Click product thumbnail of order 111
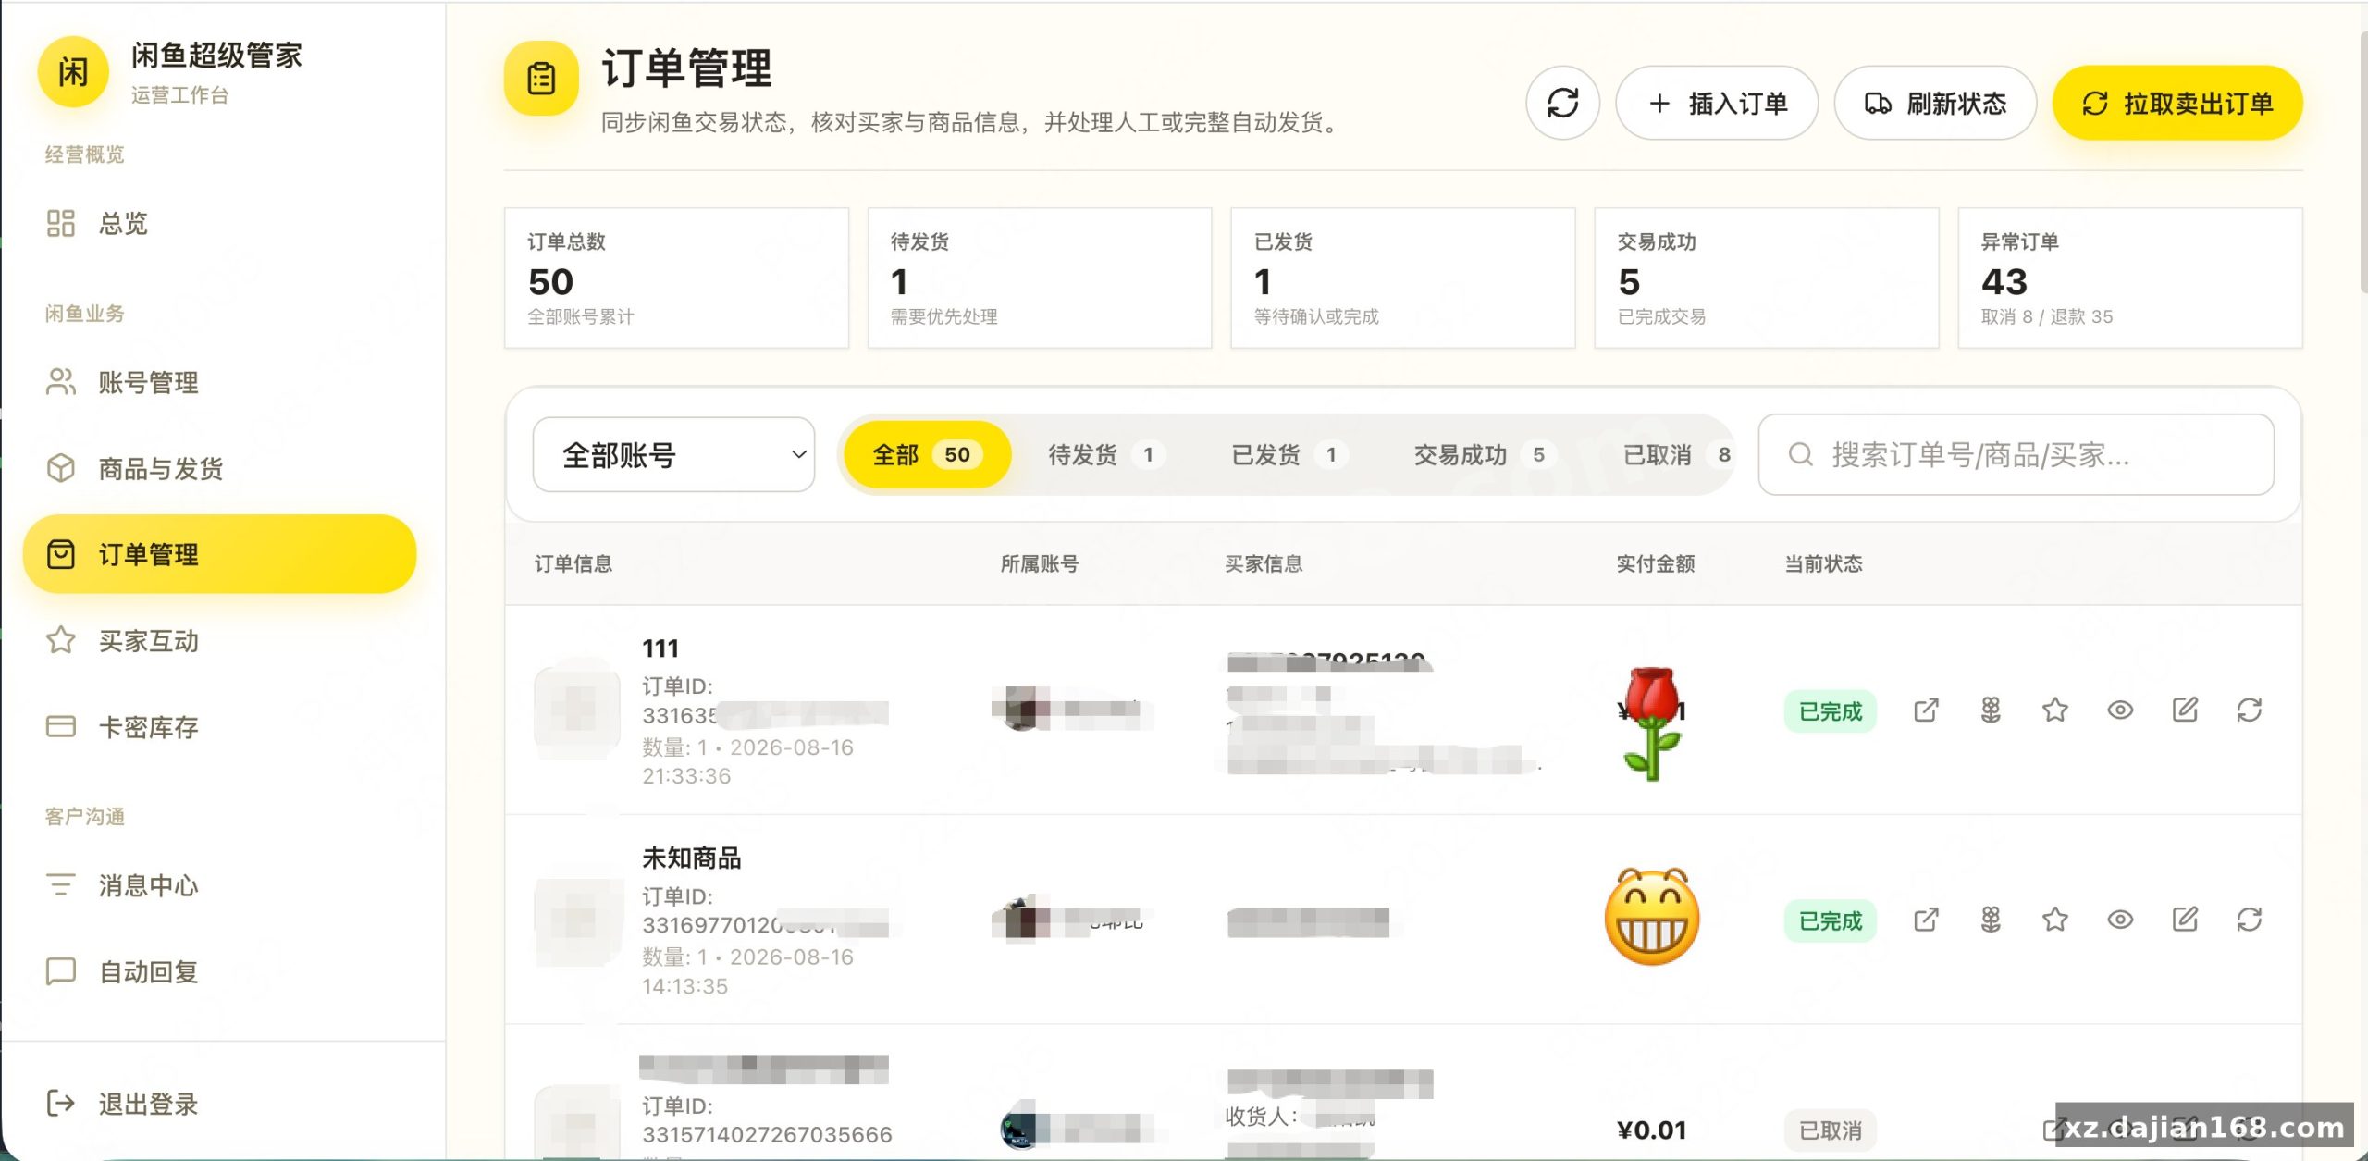The width and height of the screenshot is (2368, 1161). (x=578, y=710)
